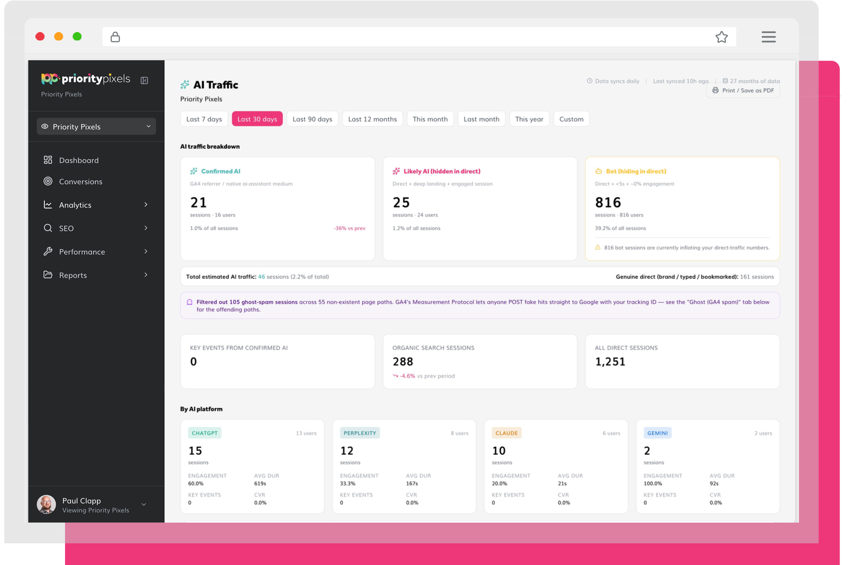Click the AI Traffic sparkle icon in the heading

(185, 85)
